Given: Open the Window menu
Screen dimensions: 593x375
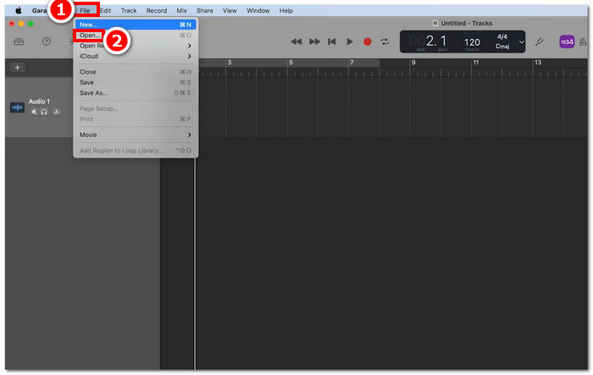Looking at the screenshot, I should pyautogui.click(x=258, y=11).
